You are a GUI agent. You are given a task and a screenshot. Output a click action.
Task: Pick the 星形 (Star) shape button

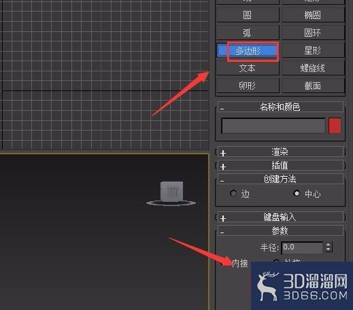point(313,50)
